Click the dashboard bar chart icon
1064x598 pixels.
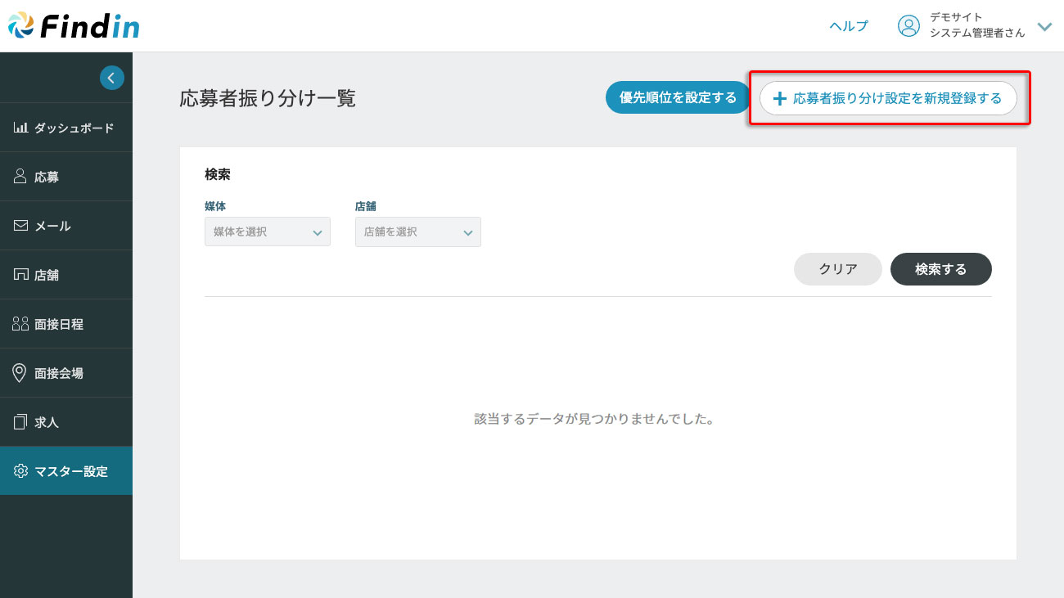click(21, 128)
